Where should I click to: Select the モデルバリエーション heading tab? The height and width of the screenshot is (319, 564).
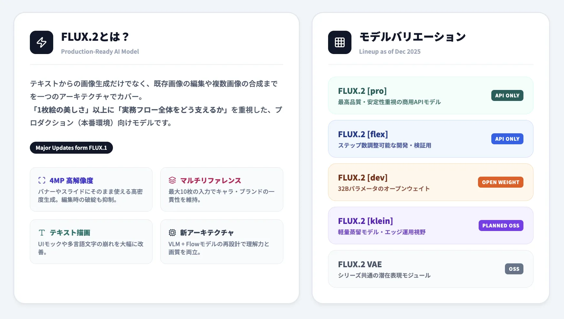tap(412, 37)
